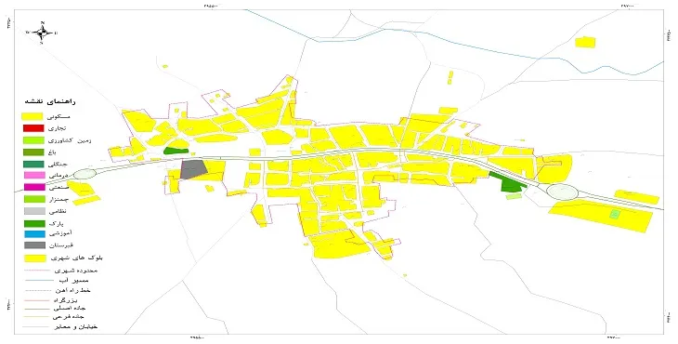Select the yellow مسکونی legend swatch
The height and width of the screenshot is (344, 678).
[x=33, y=116]
